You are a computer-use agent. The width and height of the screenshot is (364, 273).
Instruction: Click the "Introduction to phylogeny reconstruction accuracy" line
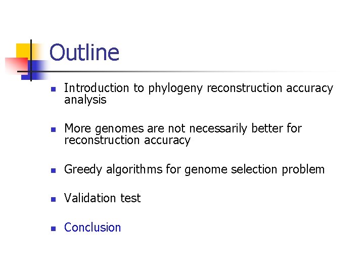click(198, 88)
